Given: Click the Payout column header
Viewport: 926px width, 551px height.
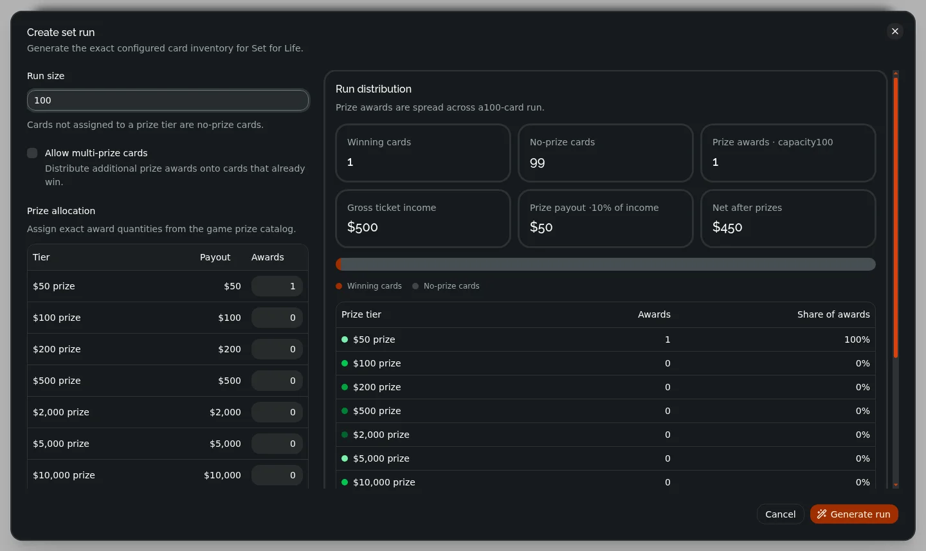Looking at the screenshot, I should (x=215, y=257).
